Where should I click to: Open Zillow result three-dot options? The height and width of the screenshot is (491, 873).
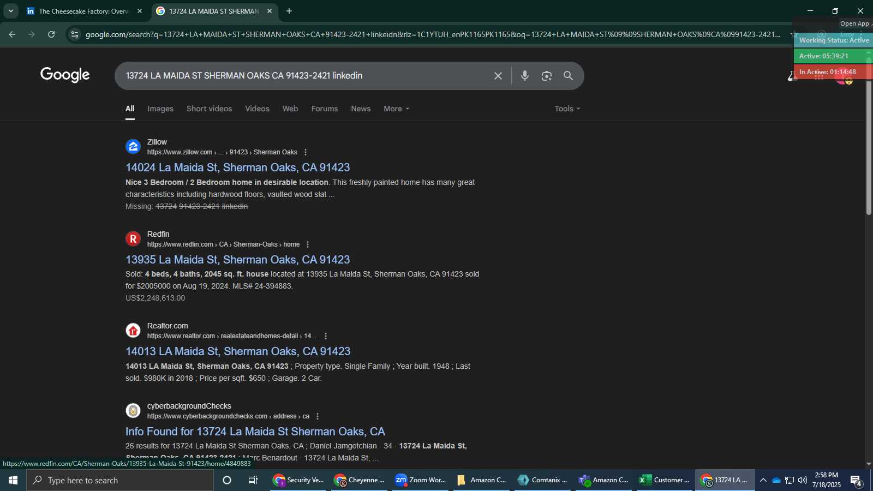[306, 152]
